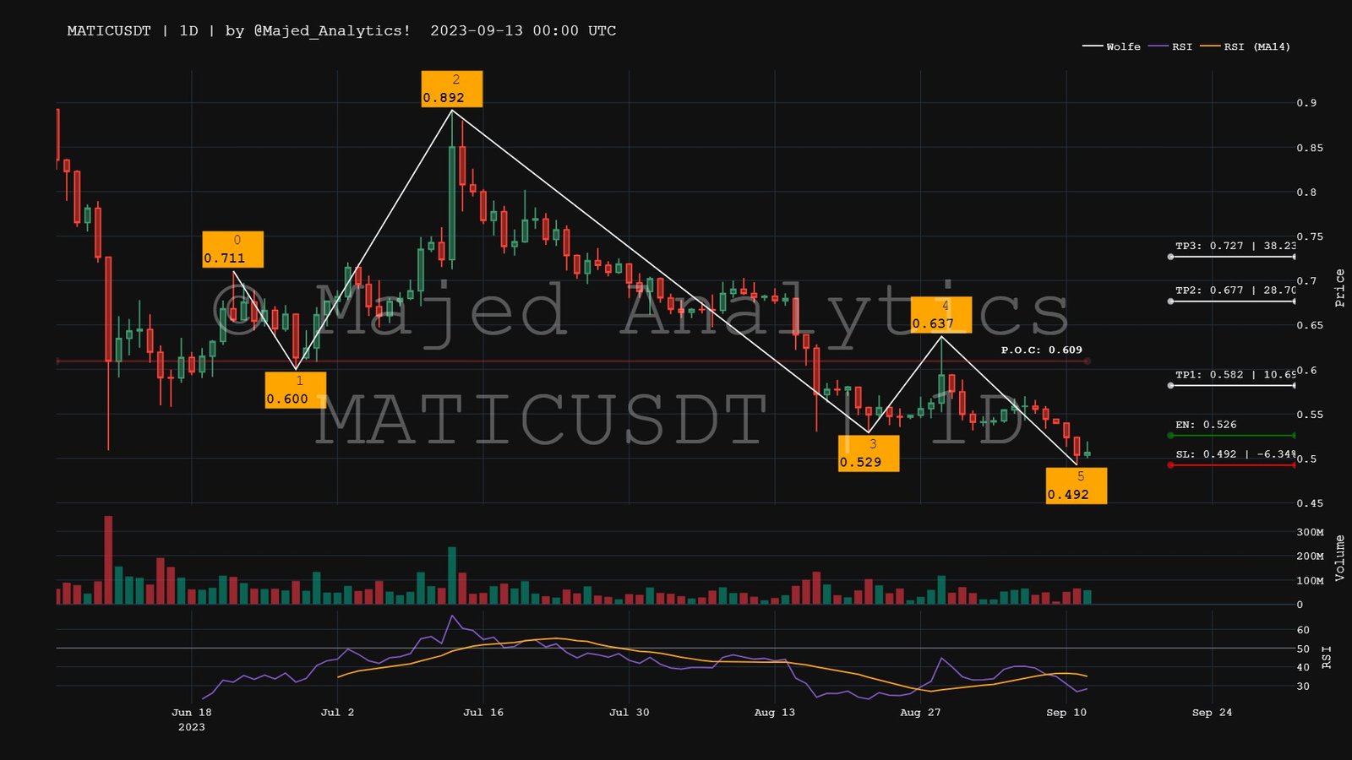Click the TP1: 0.582 target level label

point(1235,374)
